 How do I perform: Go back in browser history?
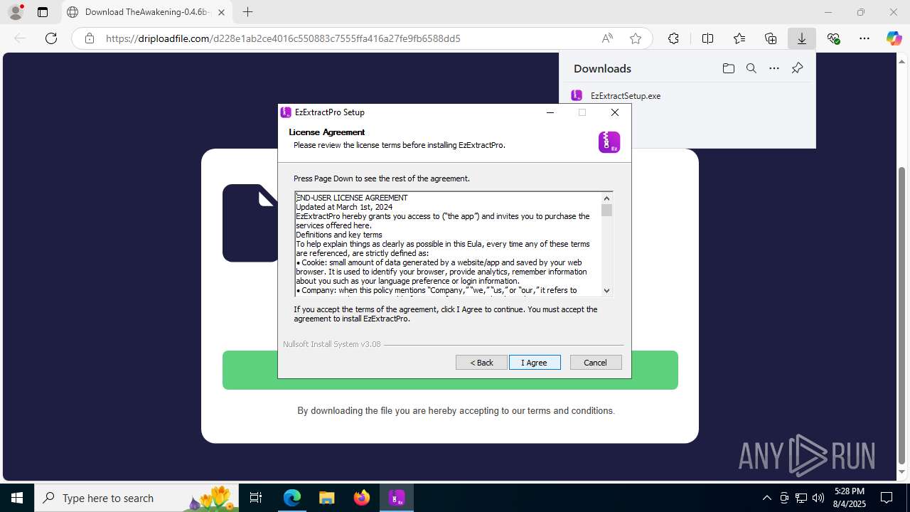[x=20, y=38]
